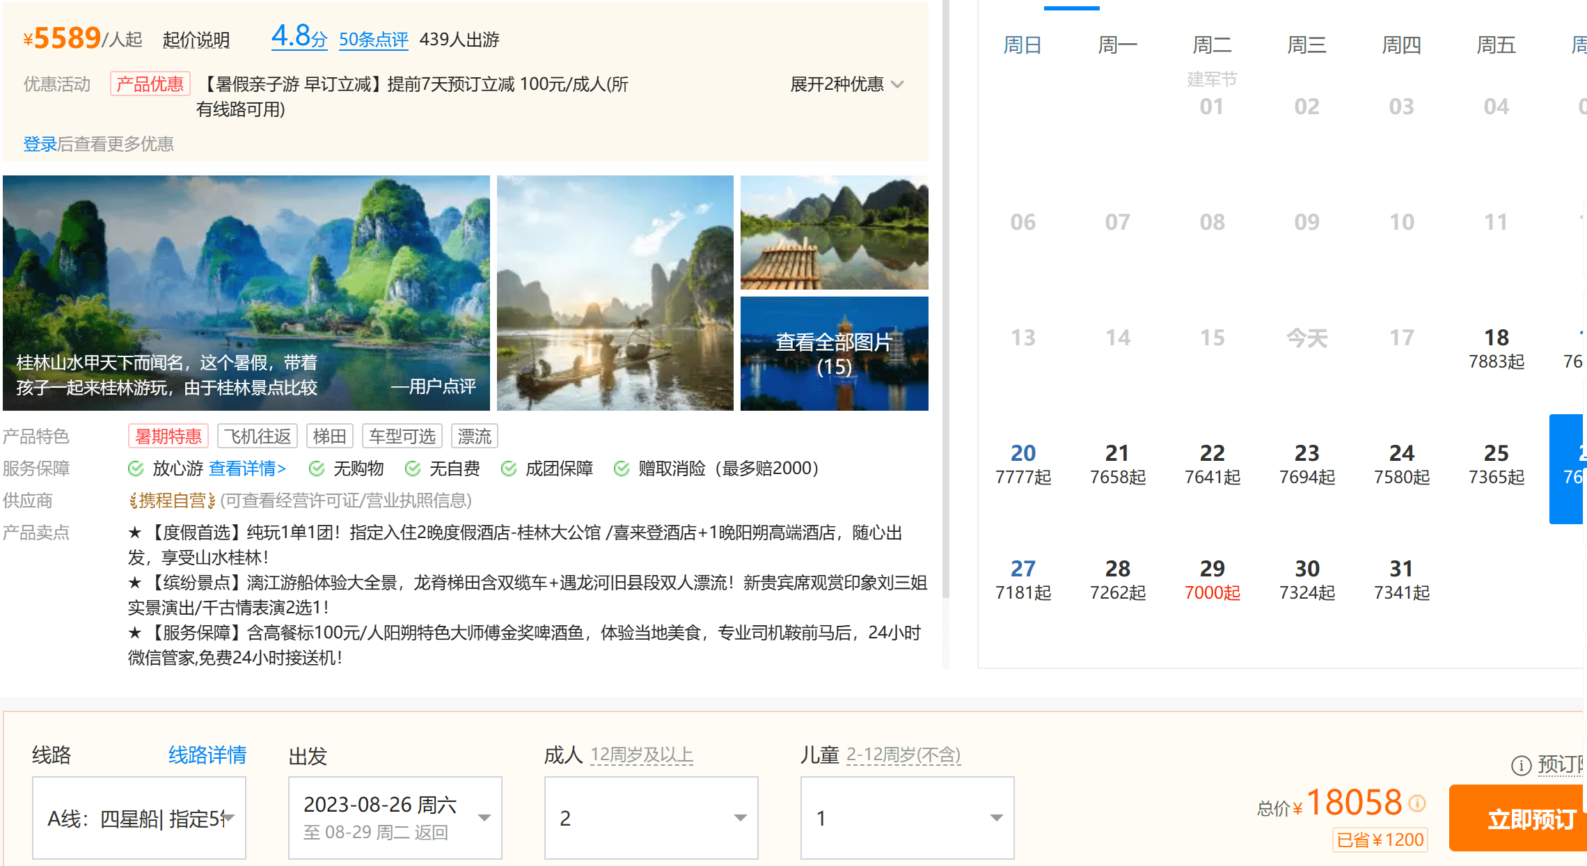Open the 线路 route dropdown
The width and height of the screenshot is (1587, 866).
[x=139, y=818]
